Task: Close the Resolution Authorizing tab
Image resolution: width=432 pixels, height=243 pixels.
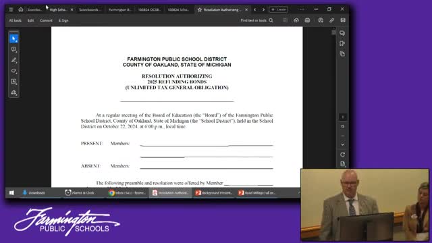Action: click(246, 9)
